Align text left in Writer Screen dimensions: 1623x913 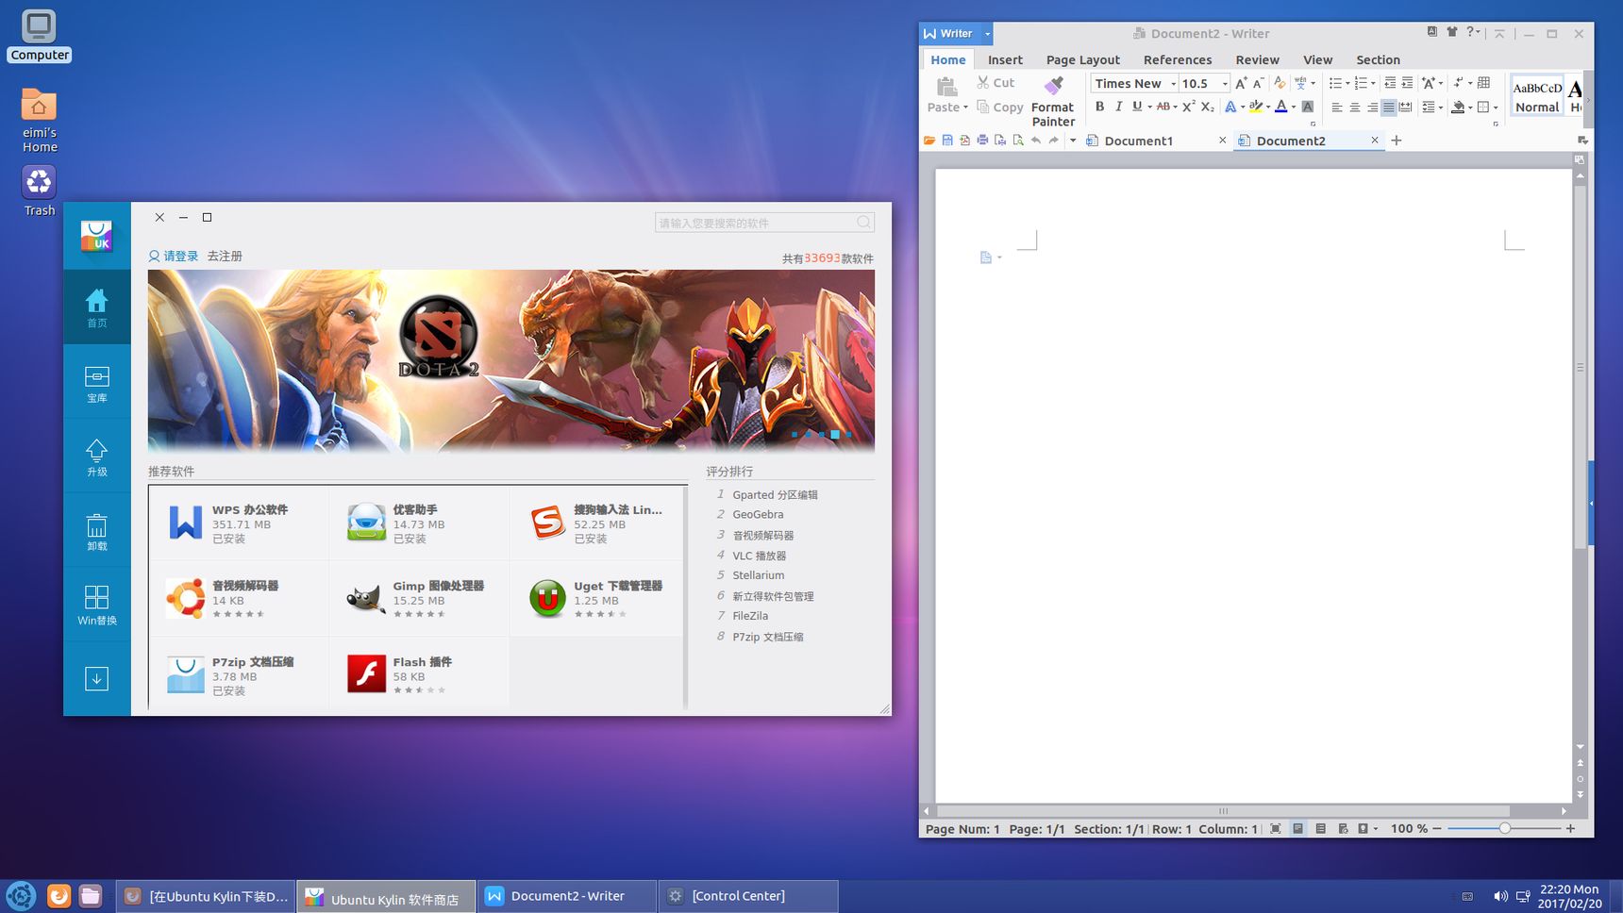(1336, 108)
